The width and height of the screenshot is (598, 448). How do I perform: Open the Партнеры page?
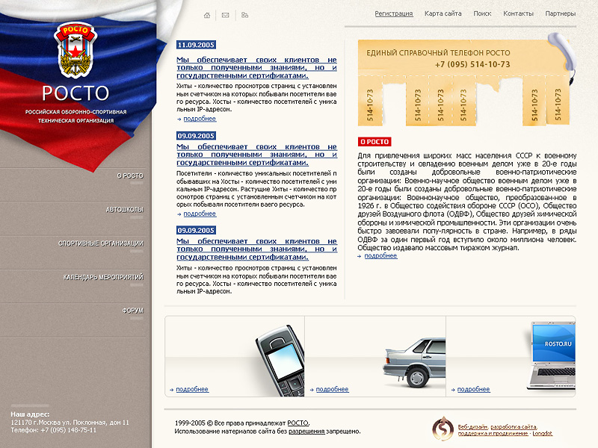point(560,13)
